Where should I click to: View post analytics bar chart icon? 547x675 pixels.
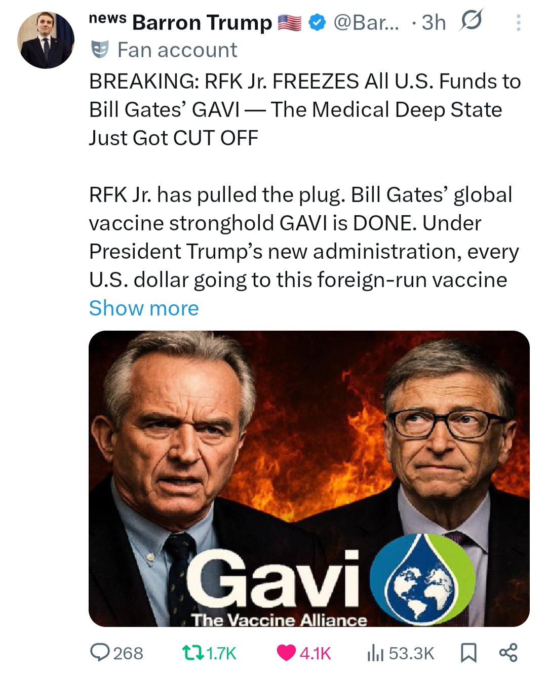375,653
